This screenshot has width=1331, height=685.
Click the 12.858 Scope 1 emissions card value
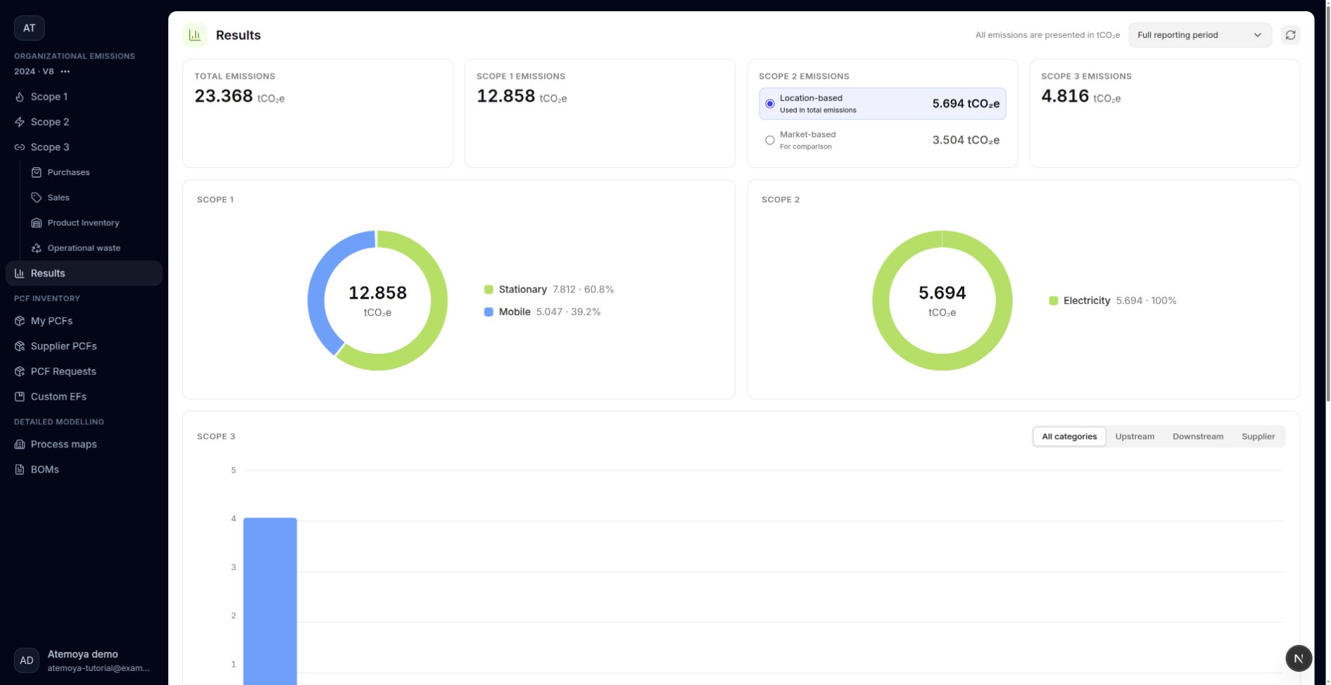coord(506,96)
